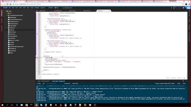Open d3.v3.min.js in file tree
Image resolution: width=191 pixels, height=107 pixels.
[x=13, y=32]
